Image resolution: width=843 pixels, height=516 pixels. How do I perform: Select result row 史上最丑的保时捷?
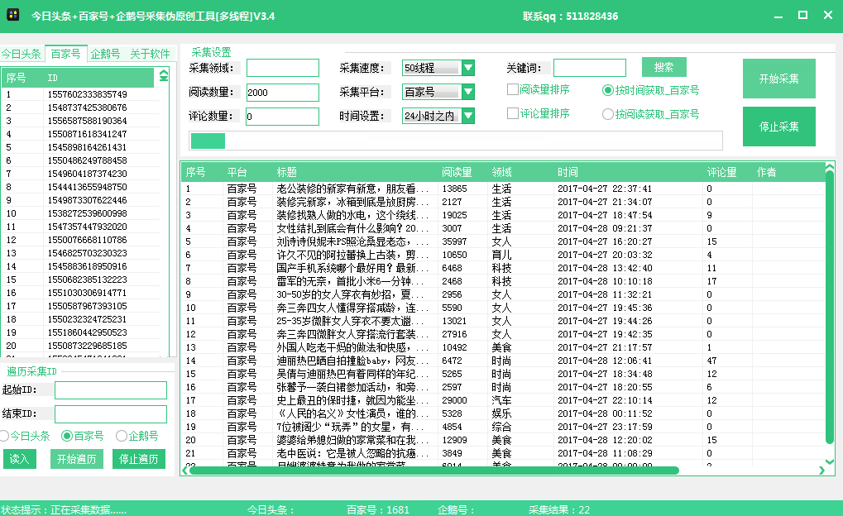click(x=503, y=400)
